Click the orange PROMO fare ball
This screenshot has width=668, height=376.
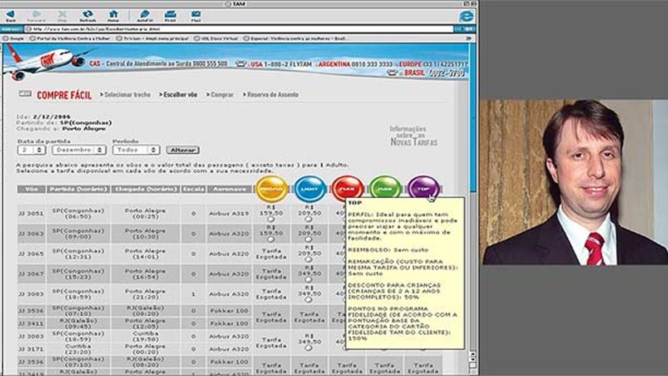tap(272, 189)
